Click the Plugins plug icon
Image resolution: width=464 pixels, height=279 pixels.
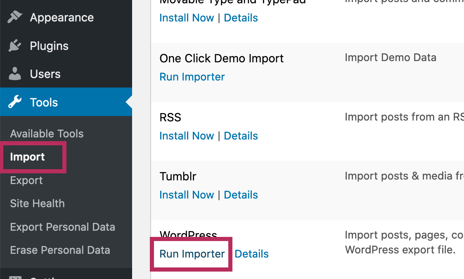15,46
